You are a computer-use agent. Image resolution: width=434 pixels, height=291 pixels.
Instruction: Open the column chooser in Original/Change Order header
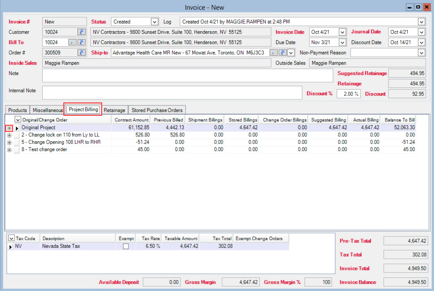tap(18, 120)
